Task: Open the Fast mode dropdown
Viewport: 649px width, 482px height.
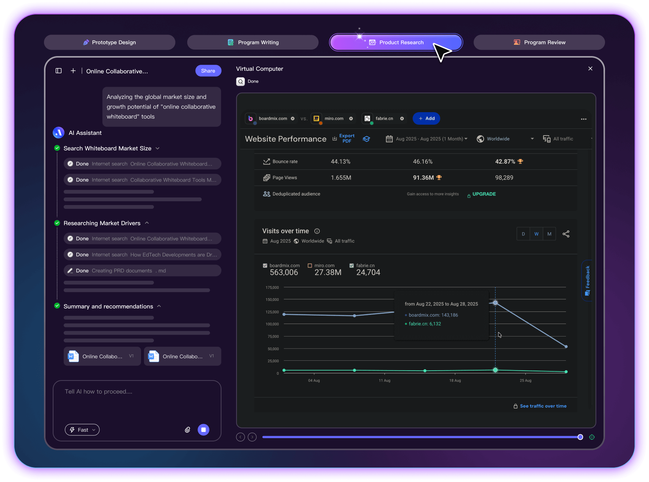Action: pyautogui.click(x=82, y=430)
